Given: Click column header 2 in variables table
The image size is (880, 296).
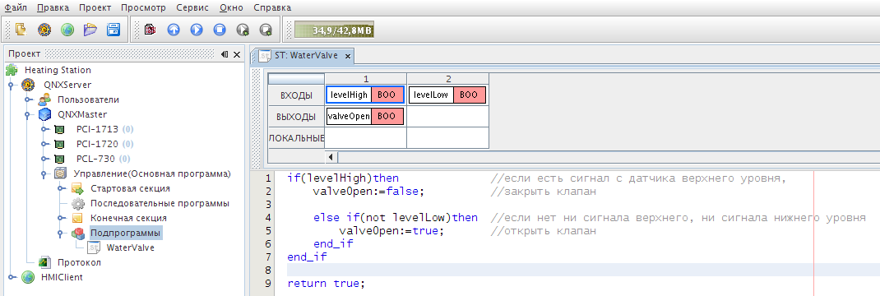Looking at the screenshot, I should click(448, 79).
